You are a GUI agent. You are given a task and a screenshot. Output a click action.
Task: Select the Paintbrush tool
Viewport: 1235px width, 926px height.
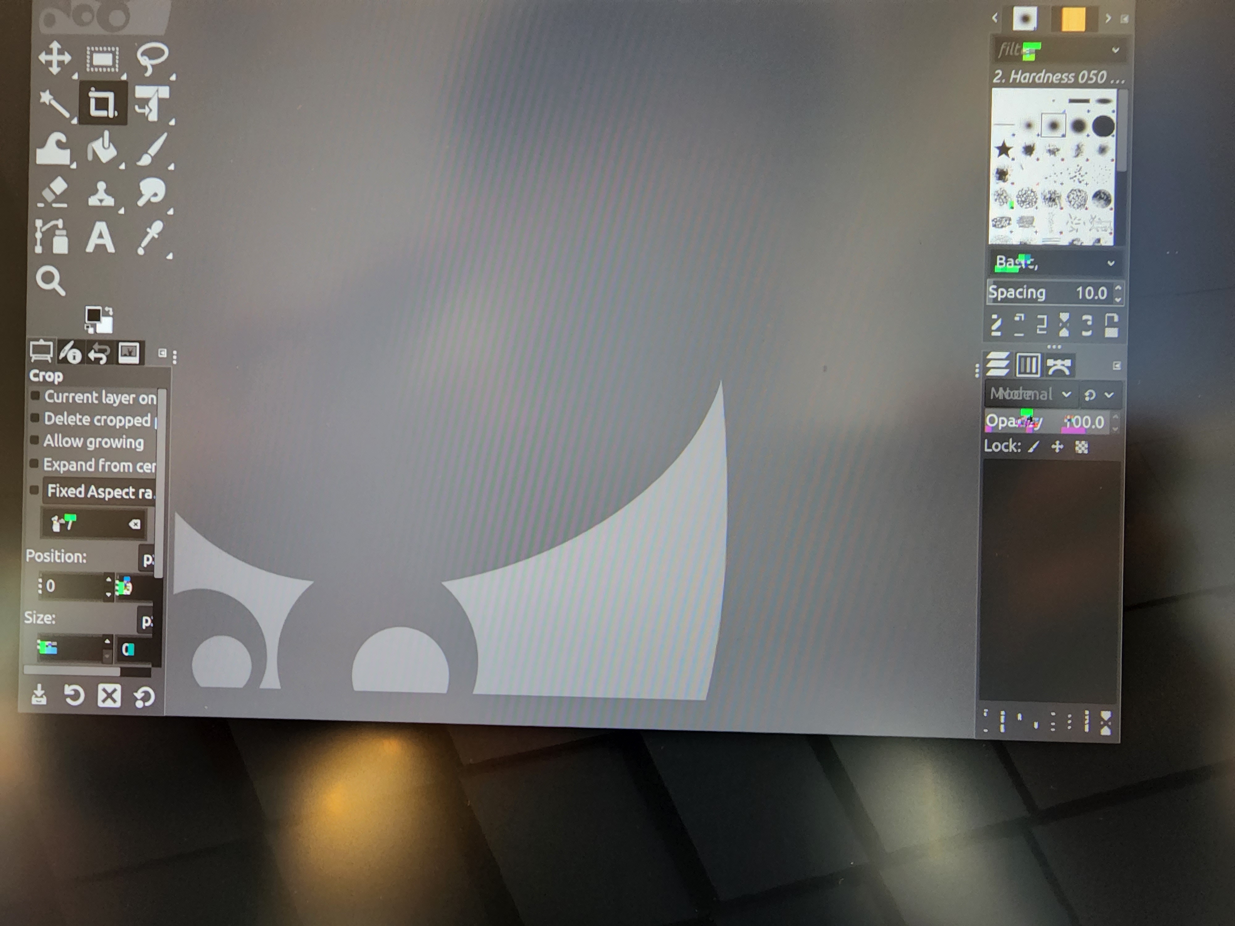point(151,149)
